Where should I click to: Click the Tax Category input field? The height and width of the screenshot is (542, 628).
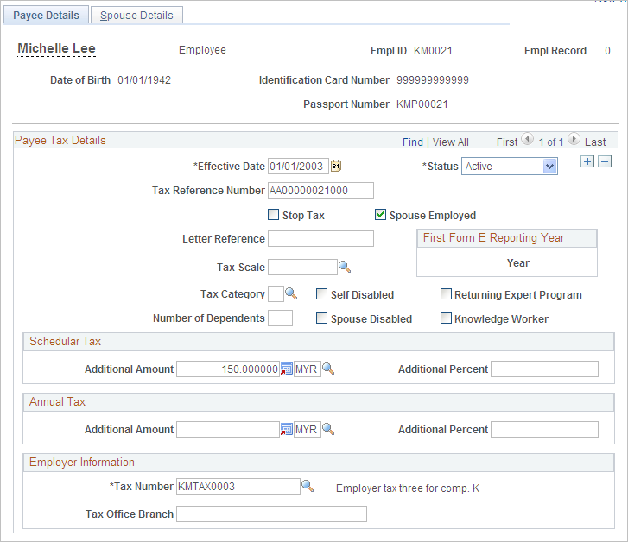pyautogui.click(x=276, y=294)
